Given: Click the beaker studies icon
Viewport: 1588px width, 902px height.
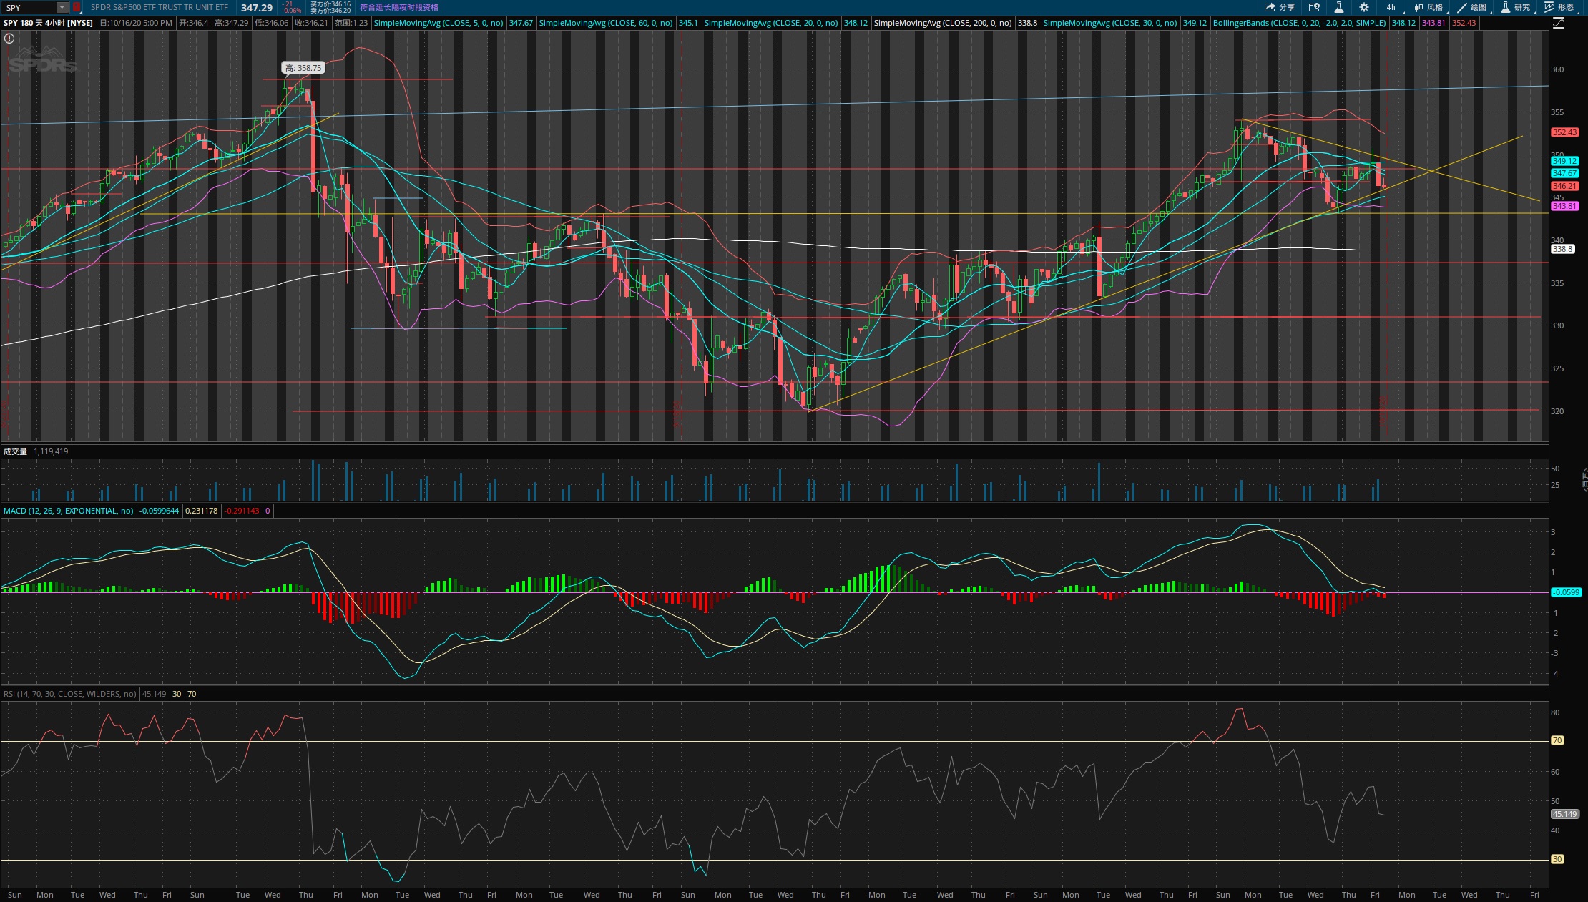Looking at the screenshot, I should point(1338,7).
